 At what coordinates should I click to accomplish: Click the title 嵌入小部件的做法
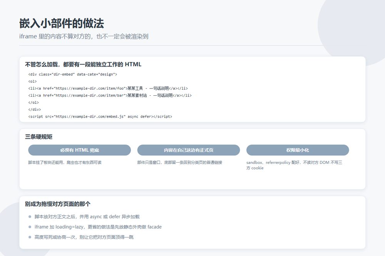pos(62,23)
